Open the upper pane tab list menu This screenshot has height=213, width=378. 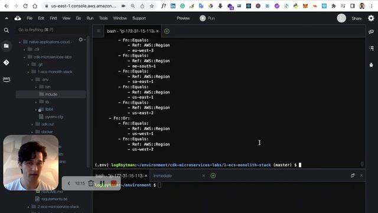(x=99, y=31)
